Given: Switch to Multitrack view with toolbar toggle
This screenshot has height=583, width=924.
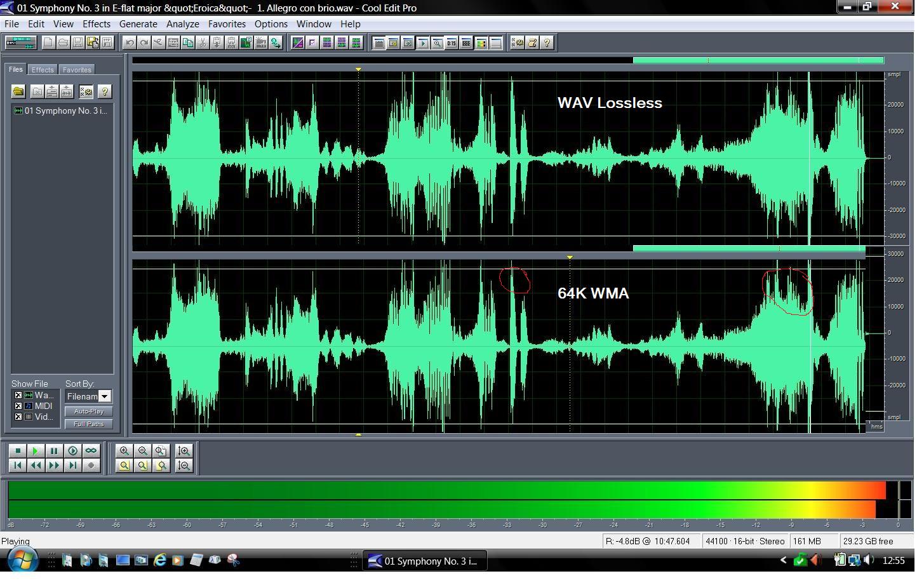Looking at the screenshot, I should (x=20, y=43).
